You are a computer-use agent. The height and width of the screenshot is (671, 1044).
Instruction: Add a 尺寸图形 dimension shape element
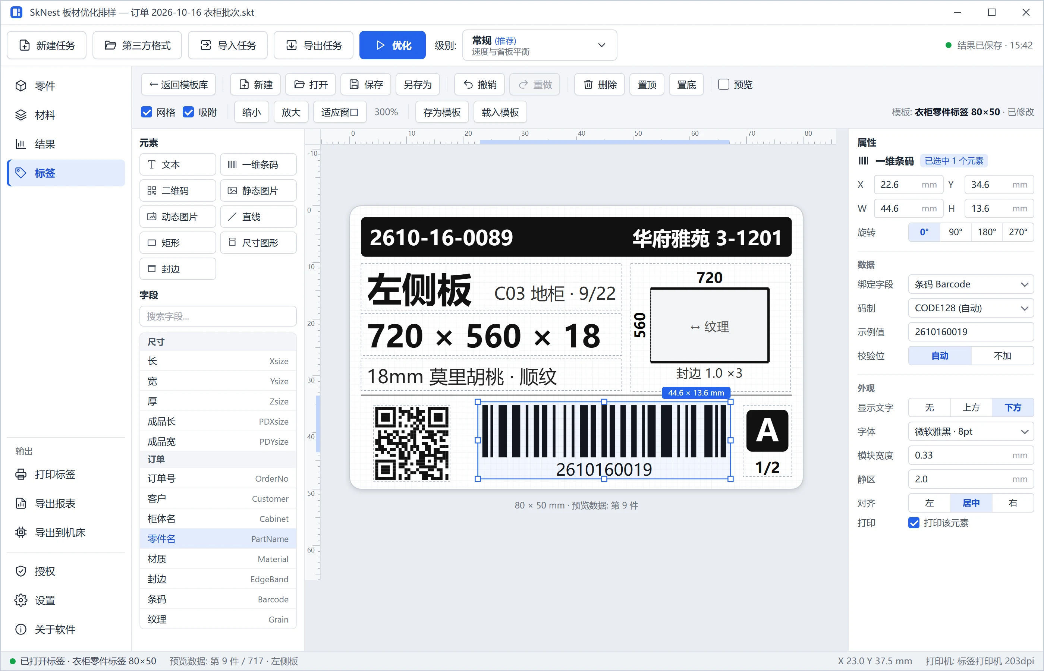pos(258,243)
